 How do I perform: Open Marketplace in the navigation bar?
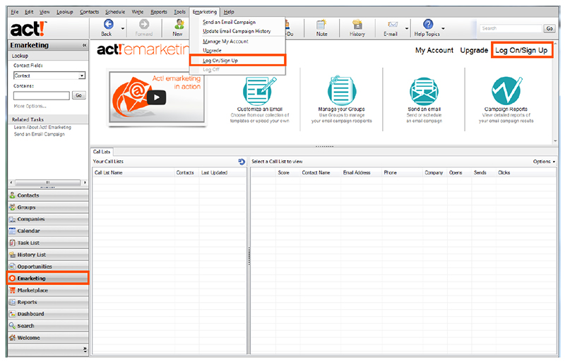point(48,290)
